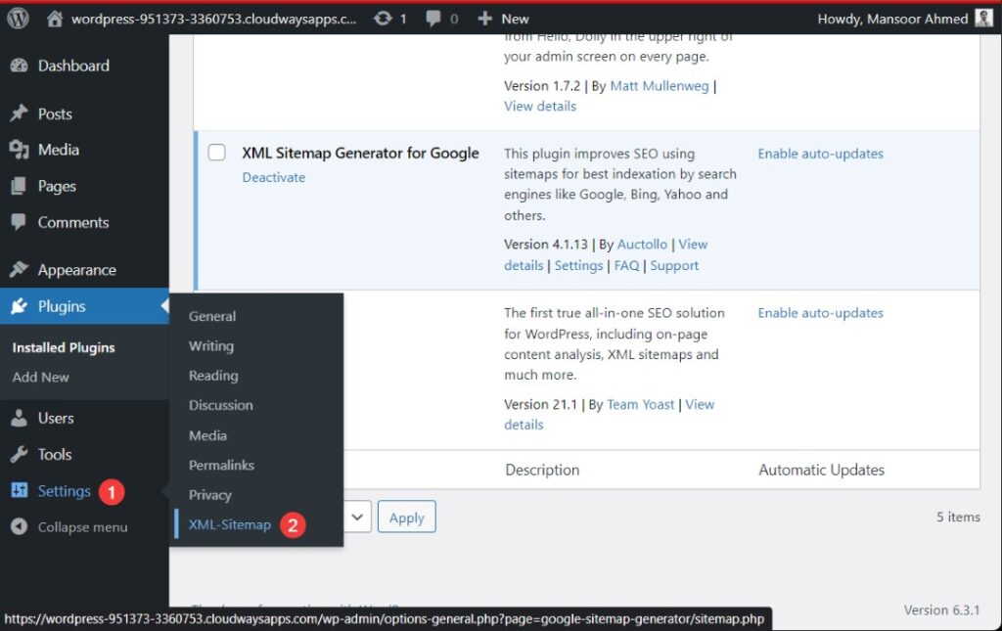Open the FAQ link
Screen dimensions: 1002x631
pos(626,265)
